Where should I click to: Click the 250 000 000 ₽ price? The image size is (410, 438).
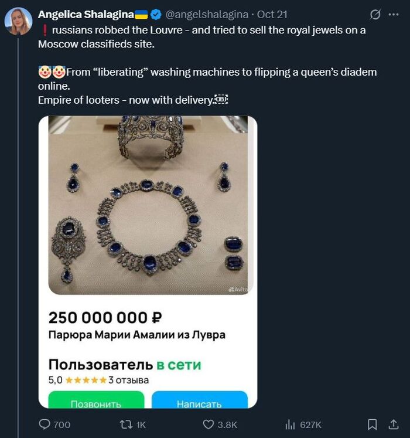click(x=105, y=318)
